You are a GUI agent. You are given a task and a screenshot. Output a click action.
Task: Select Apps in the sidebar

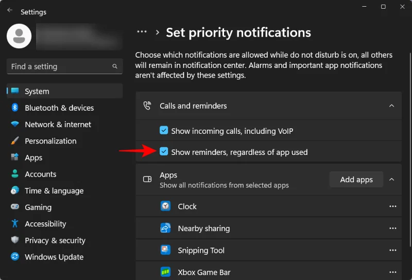click(65, 157)
